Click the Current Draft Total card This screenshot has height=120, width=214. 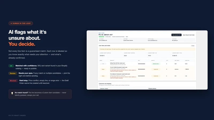tap(183, 55)
